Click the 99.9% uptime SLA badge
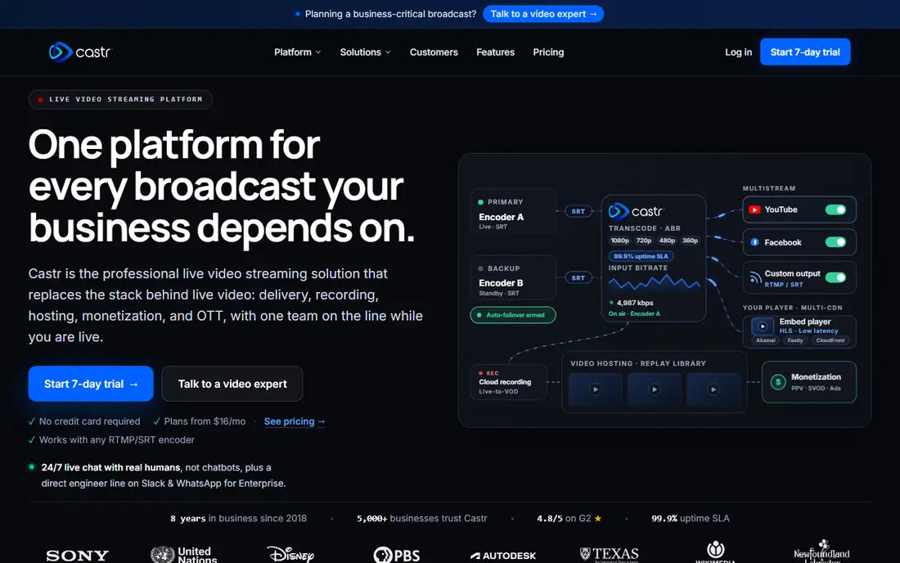The height and width of the screenshot is (563, 900). click(x=641, y=256)
